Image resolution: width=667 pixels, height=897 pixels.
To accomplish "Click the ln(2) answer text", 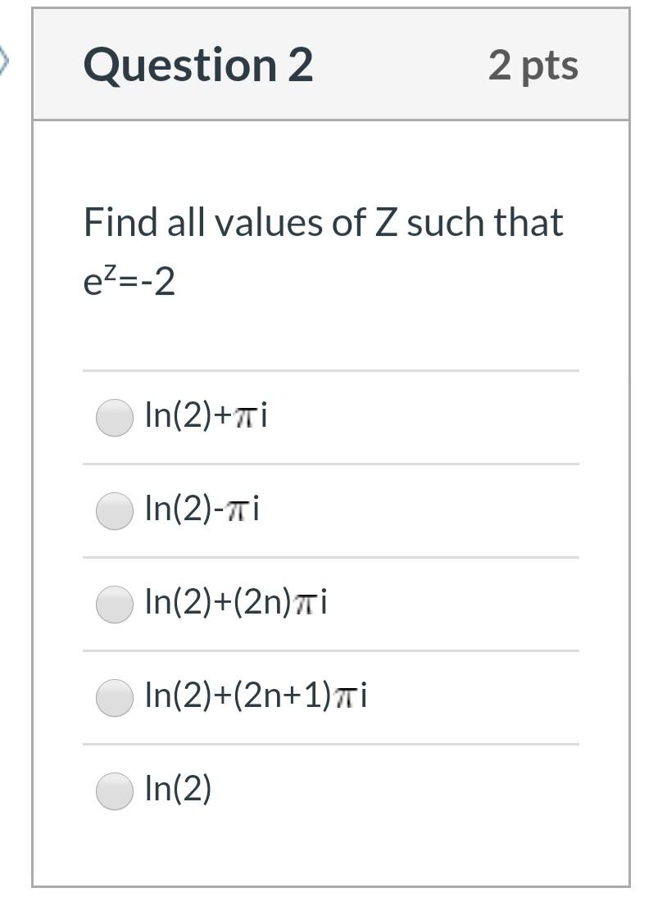I will pos(177,787).
